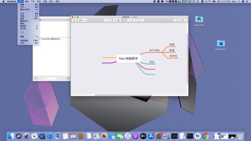Select the 性能 child node
Viewport: 251px width, 141px height.
click(x=172, y=45)
